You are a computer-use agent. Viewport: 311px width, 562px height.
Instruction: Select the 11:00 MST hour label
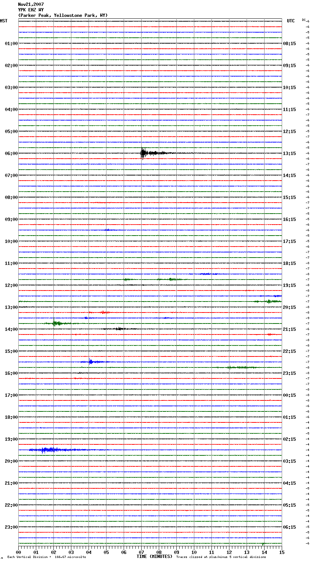pos(11,263)
